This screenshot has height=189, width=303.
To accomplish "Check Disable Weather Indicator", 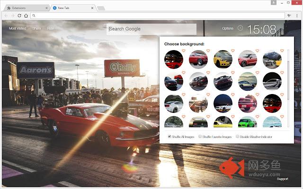I will 237,137.
